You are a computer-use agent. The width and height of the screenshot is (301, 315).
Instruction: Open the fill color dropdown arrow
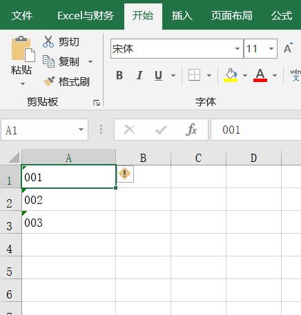(x=245, y=75)
